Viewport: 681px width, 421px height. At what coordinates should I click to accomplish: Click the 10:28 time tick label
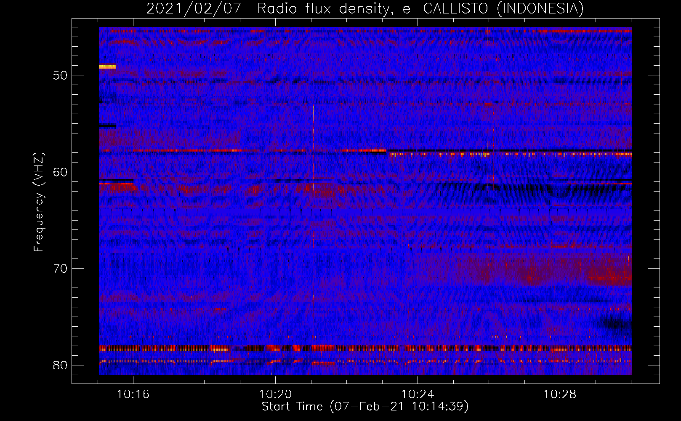click(x=560, y=394)
